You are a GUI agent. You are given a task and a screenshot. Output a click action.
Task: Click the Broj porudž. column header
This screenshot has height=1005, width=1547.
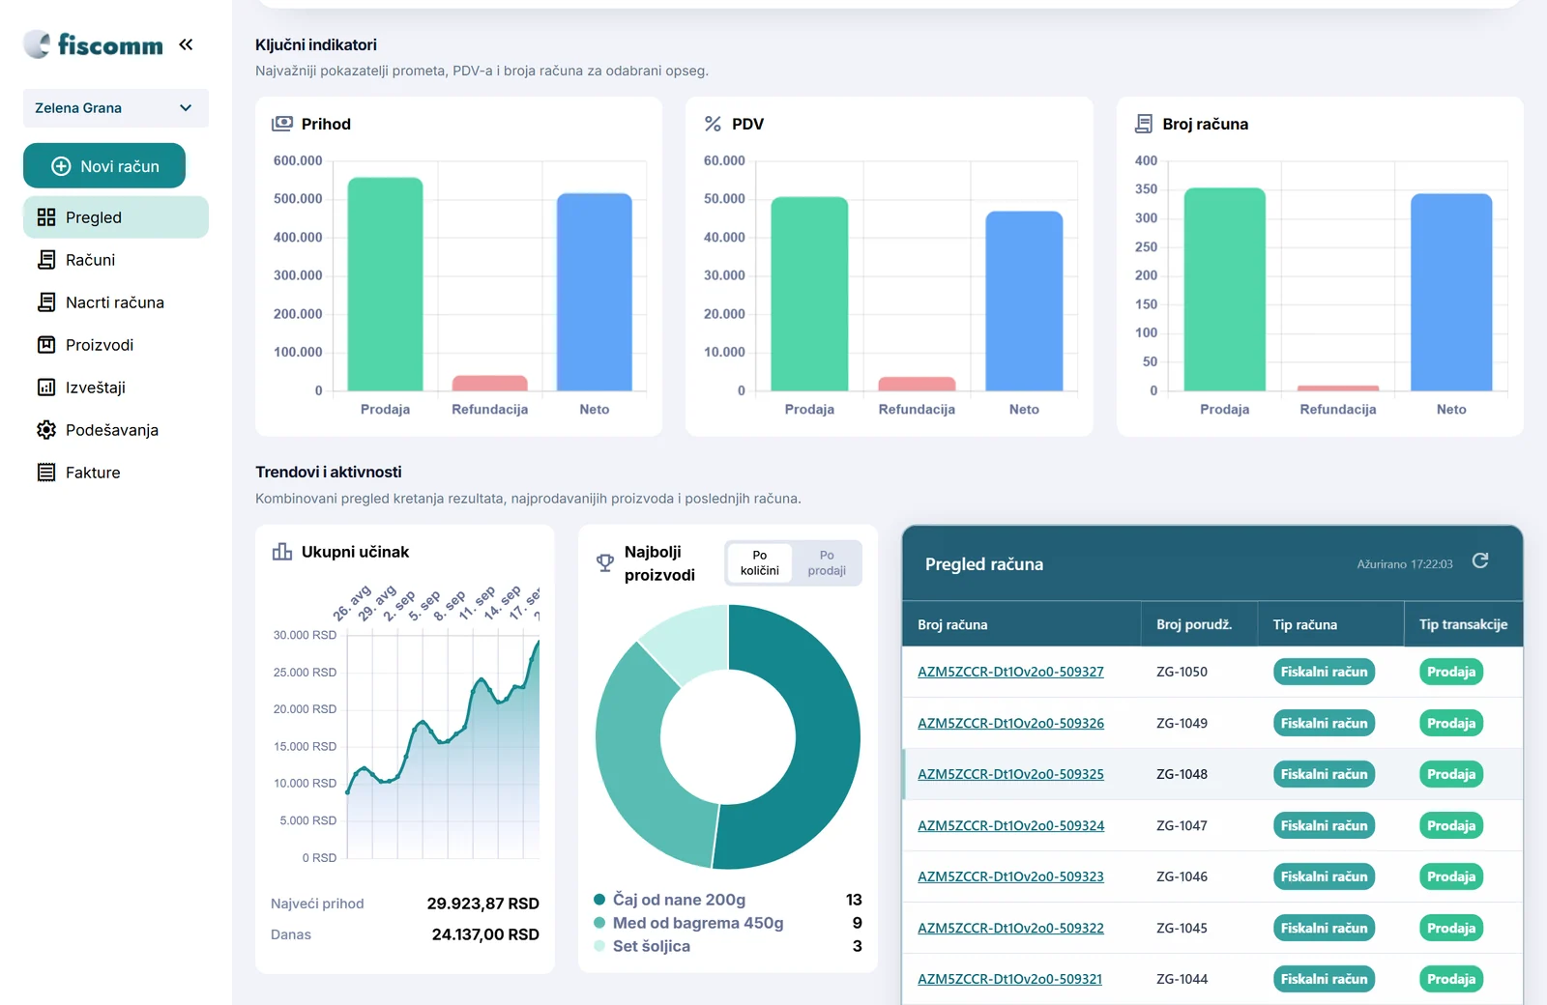click(x=1199, y=624)
